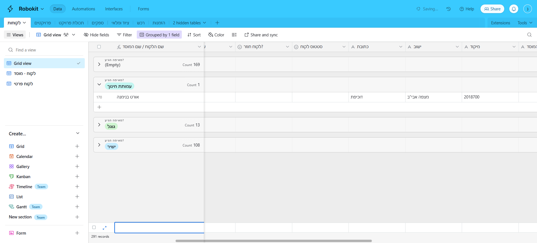Click expand record arrows icon in bottom row
This screenshot has width=537, height=243.
coord(105,228)
